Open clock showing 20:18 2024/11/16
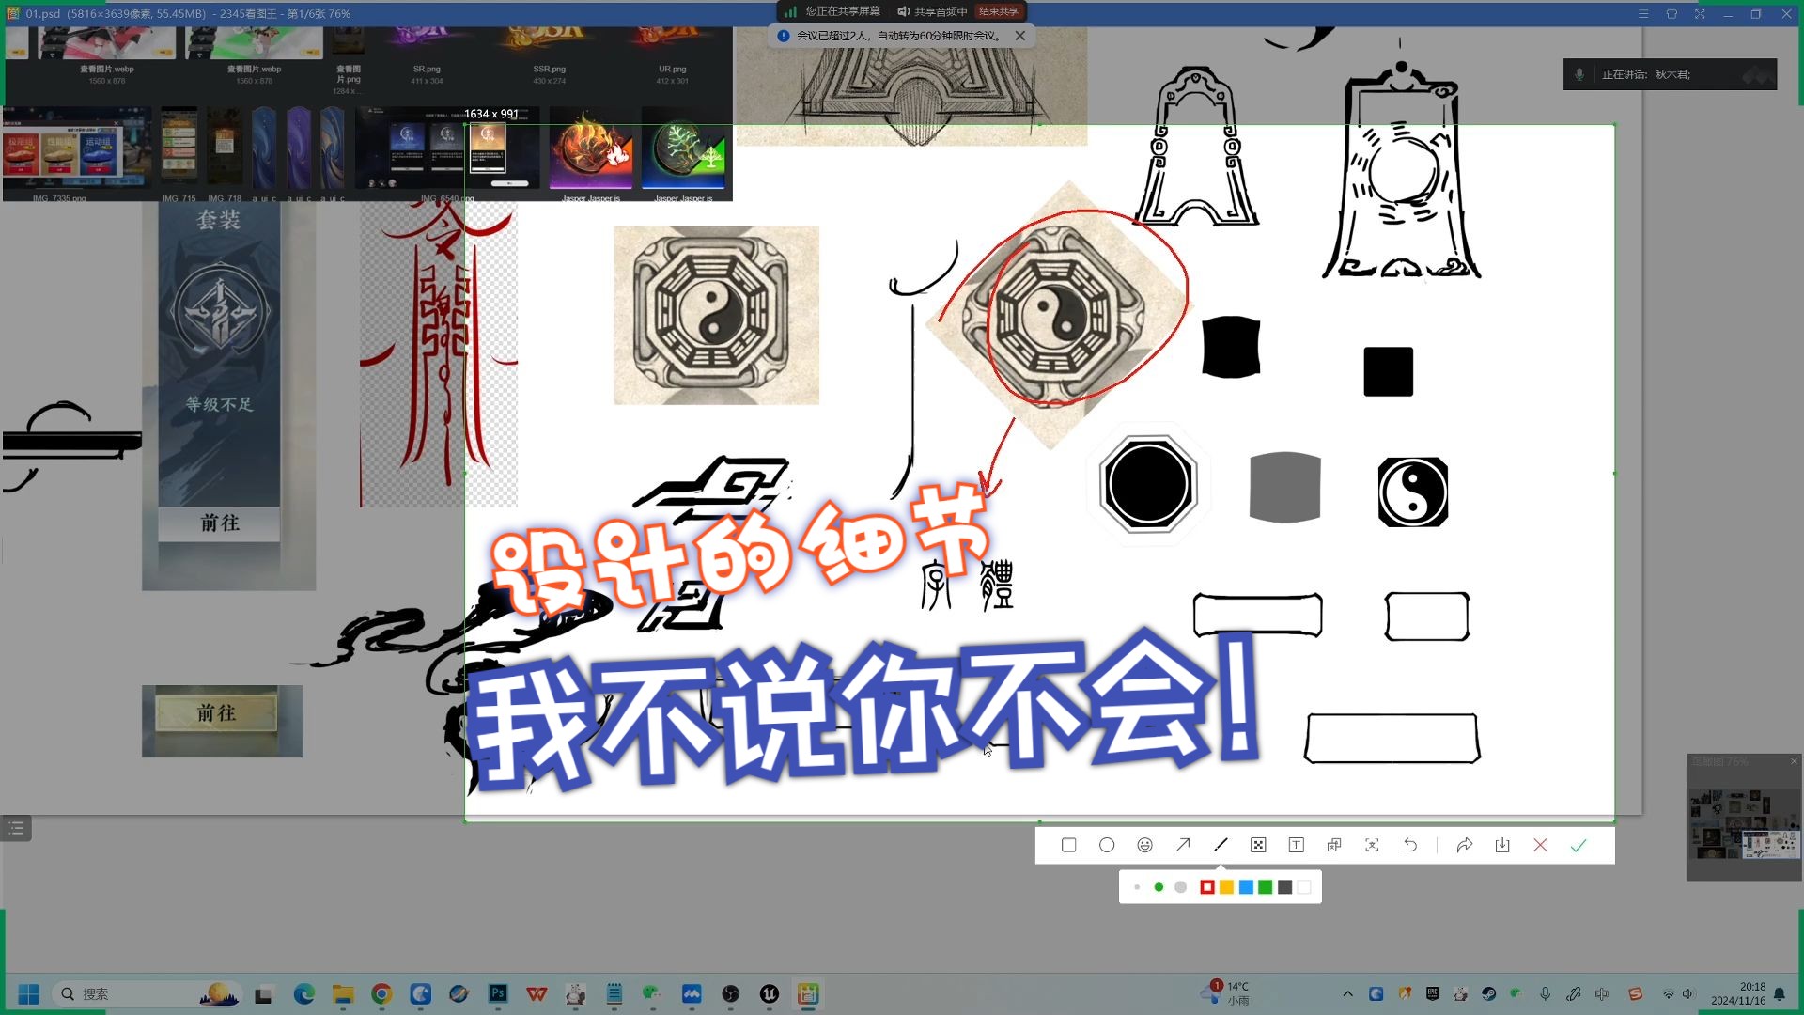Image resolution: width=1804 pixels, height=1015 pixels. point(1738,993)
